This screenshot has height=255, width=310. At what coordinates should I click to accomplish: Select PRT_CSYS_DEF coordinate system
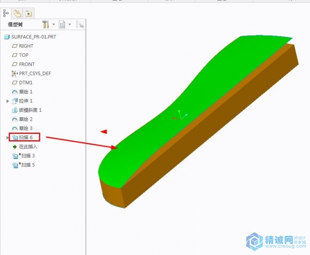(35, 74)
